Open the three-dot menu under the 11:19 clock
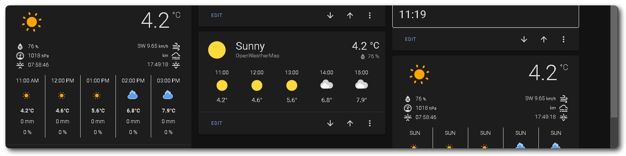Image resolution: width=626 pixels, height=156 pixels. pyautogui.click(x=564, y=39)
